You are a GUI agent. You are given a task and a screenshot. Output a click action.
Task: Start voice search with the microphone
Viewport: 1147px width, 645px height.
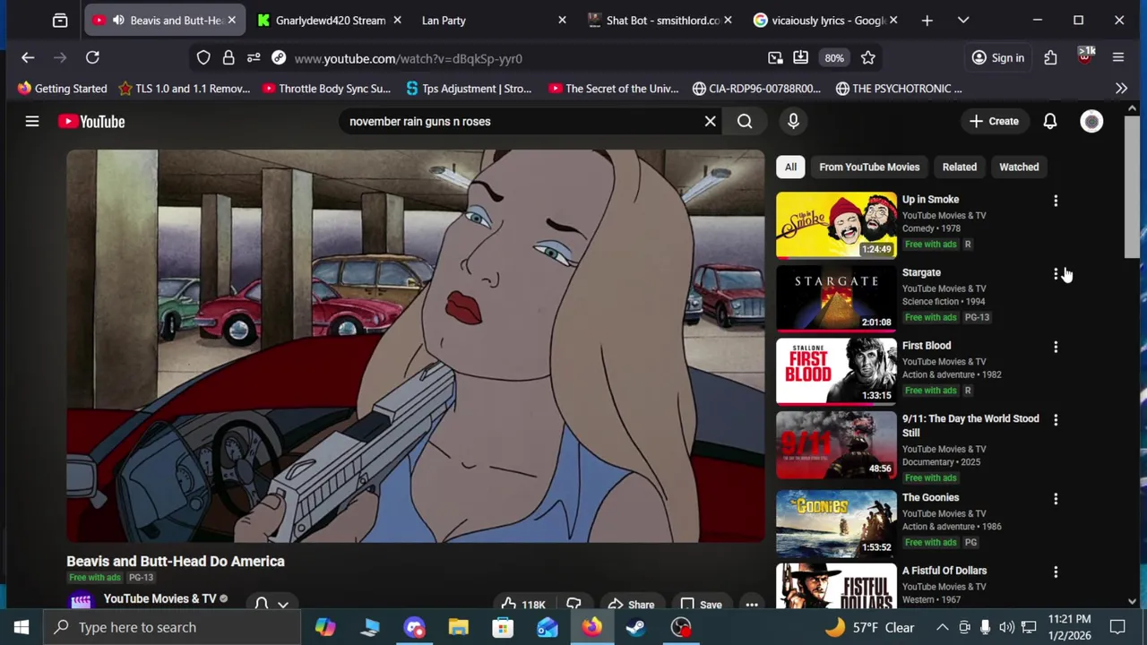click(793, 121)
